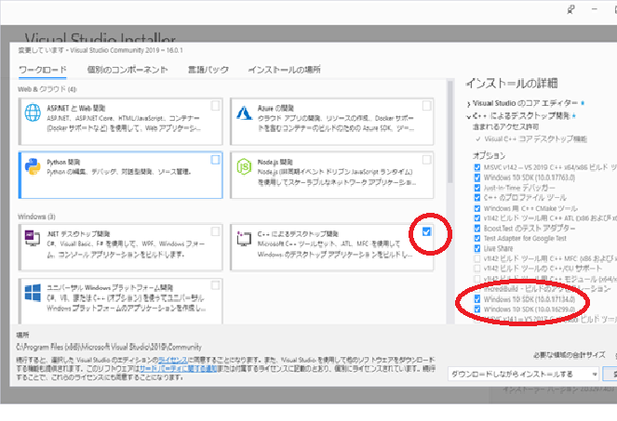Image resolution: width=617 pixels, height=421 pixels.
Task: Click the Python 開発 logo icon
Action: 33,166
